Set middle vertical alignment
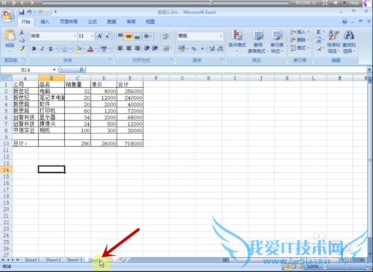373x272 pixels. 128,37
